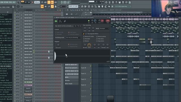Click the X icon beside the sample file name
Viewport: 181px width, 102px height.
coord(80,26)
